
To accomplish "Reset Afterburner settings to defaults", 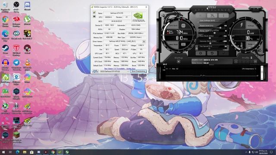I will tap(212, 53).
